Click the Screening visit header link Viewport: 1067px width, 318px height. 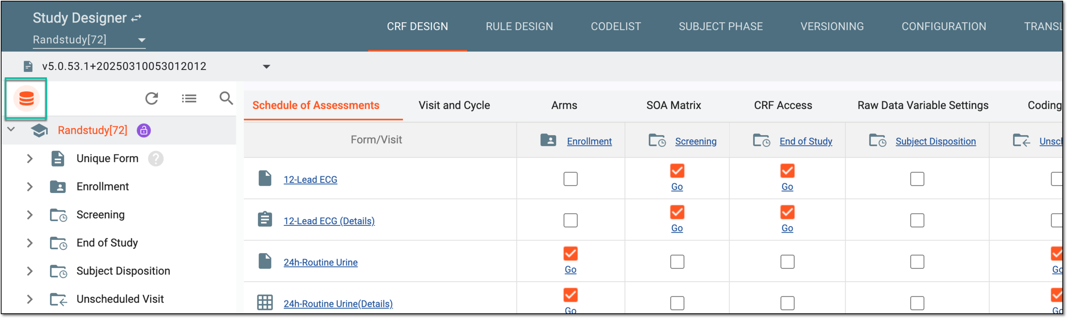coord(696,141)
